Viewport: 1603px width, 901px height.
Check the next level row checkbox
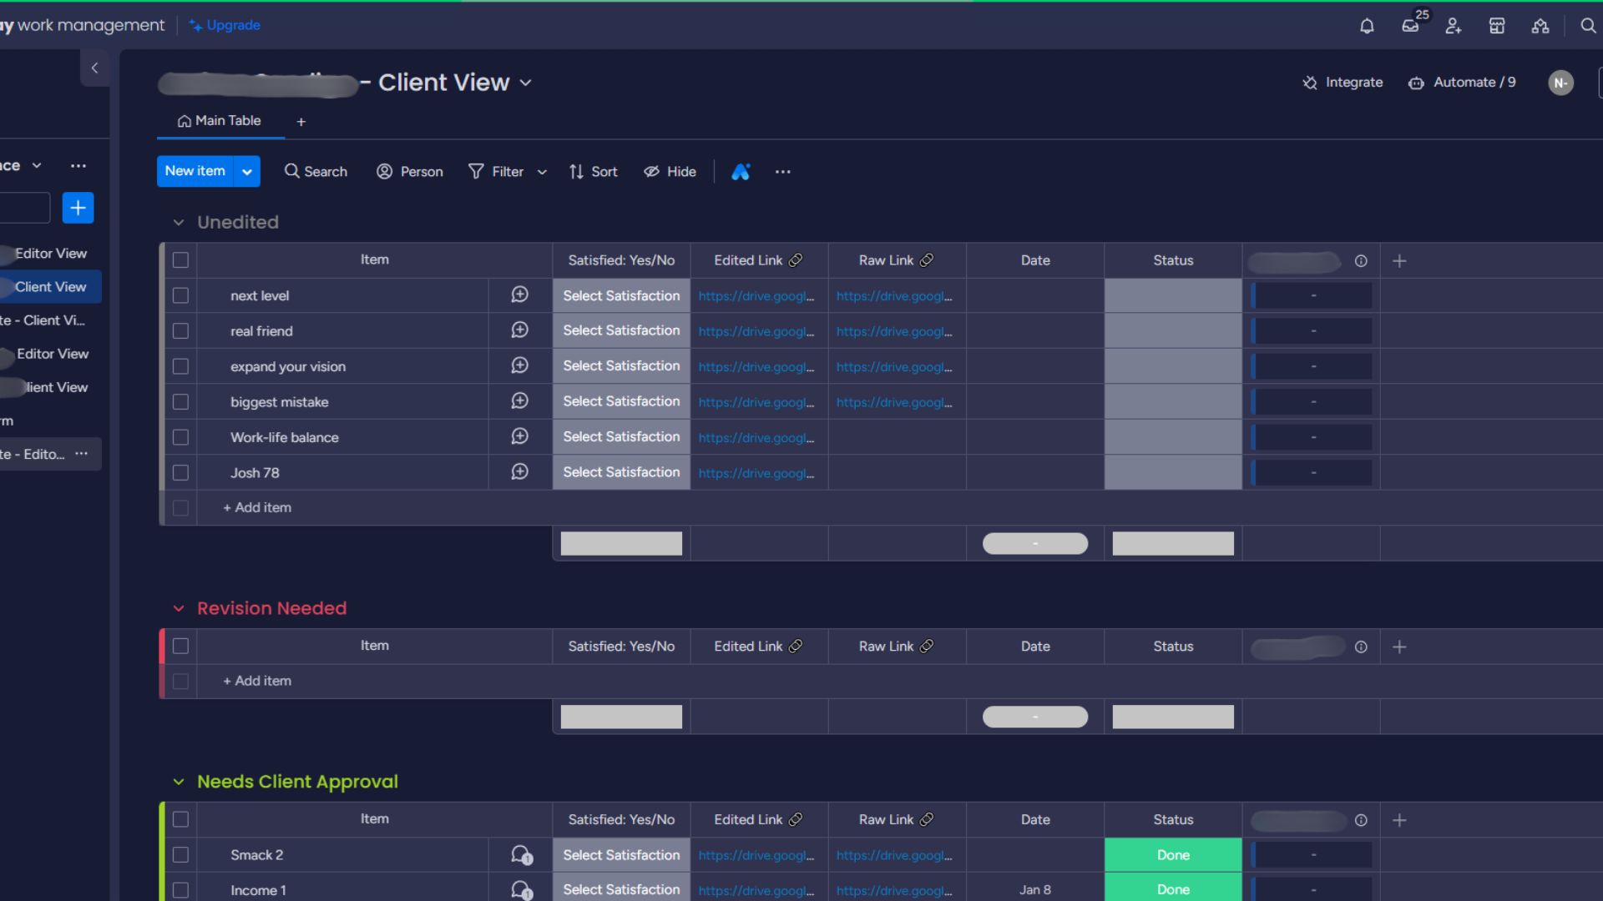(x=180, y=295)
